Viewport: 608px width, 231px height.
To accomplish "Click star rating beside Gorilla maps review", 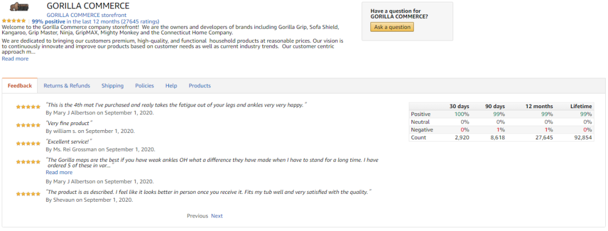I will [28, 162].
